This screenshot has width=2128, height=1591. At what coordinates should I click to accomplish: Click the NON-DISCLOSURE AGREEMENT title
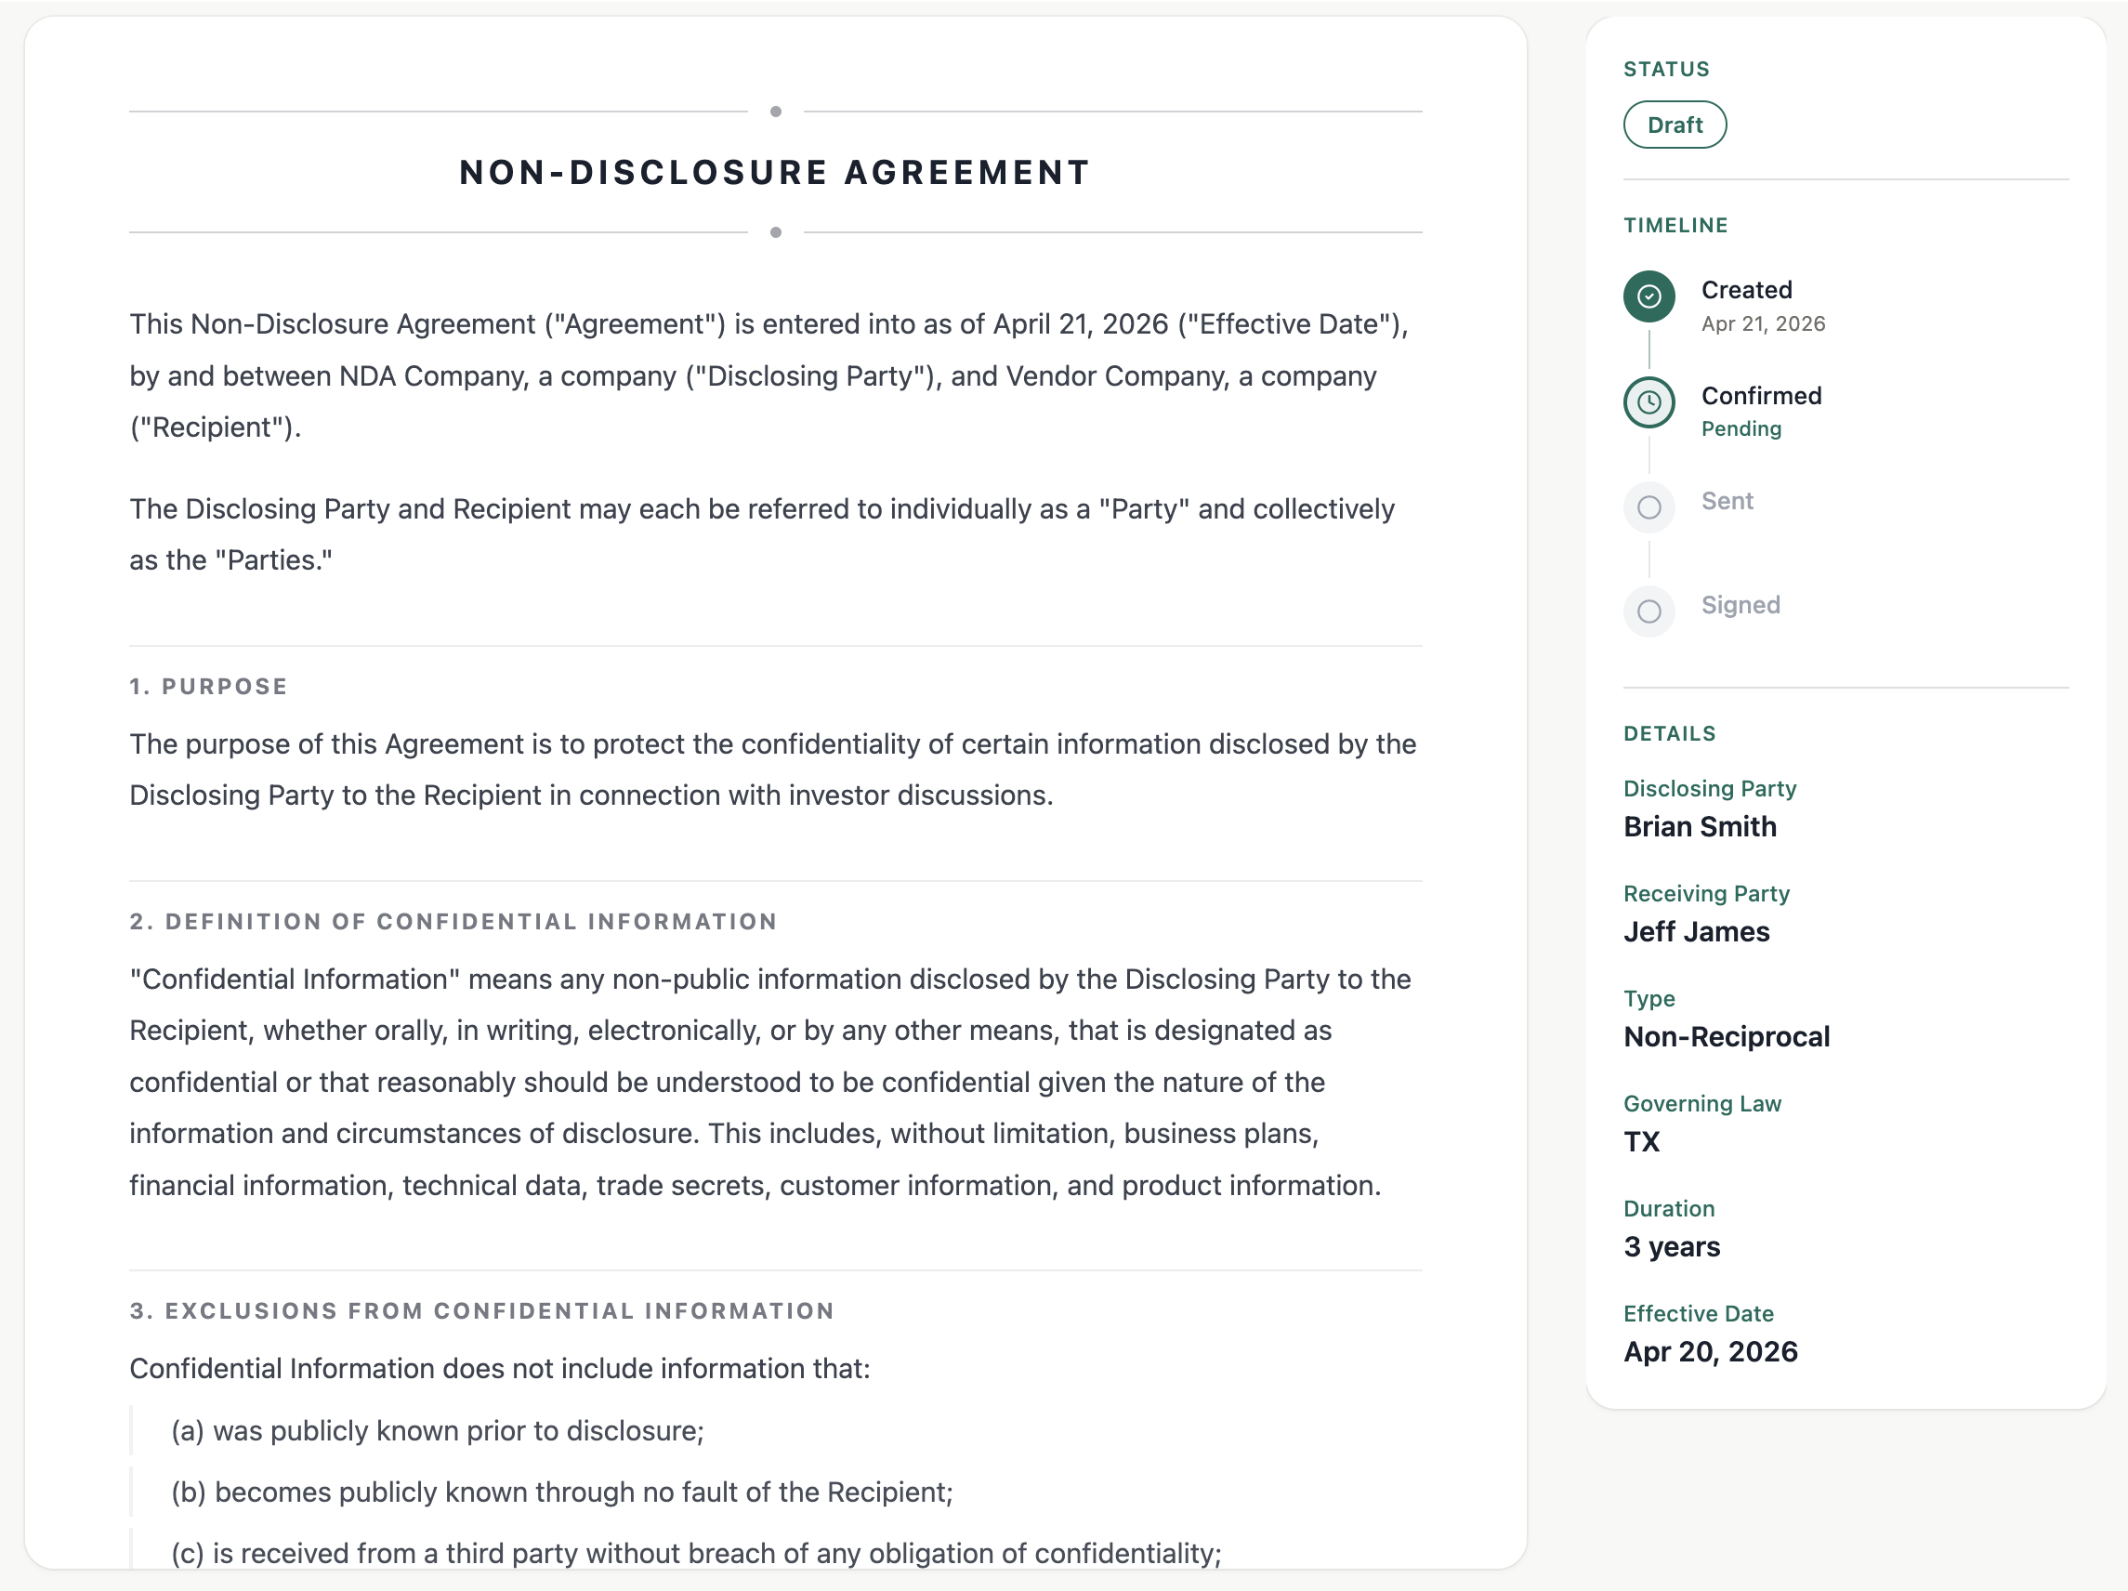point(775,173)
